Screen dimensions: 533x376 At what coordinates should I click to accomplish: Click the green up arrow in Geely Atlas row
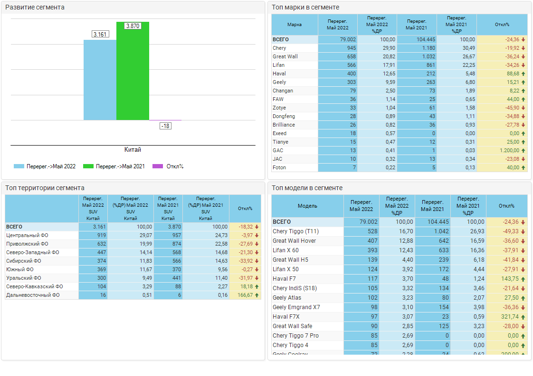[x=523, y=298]
